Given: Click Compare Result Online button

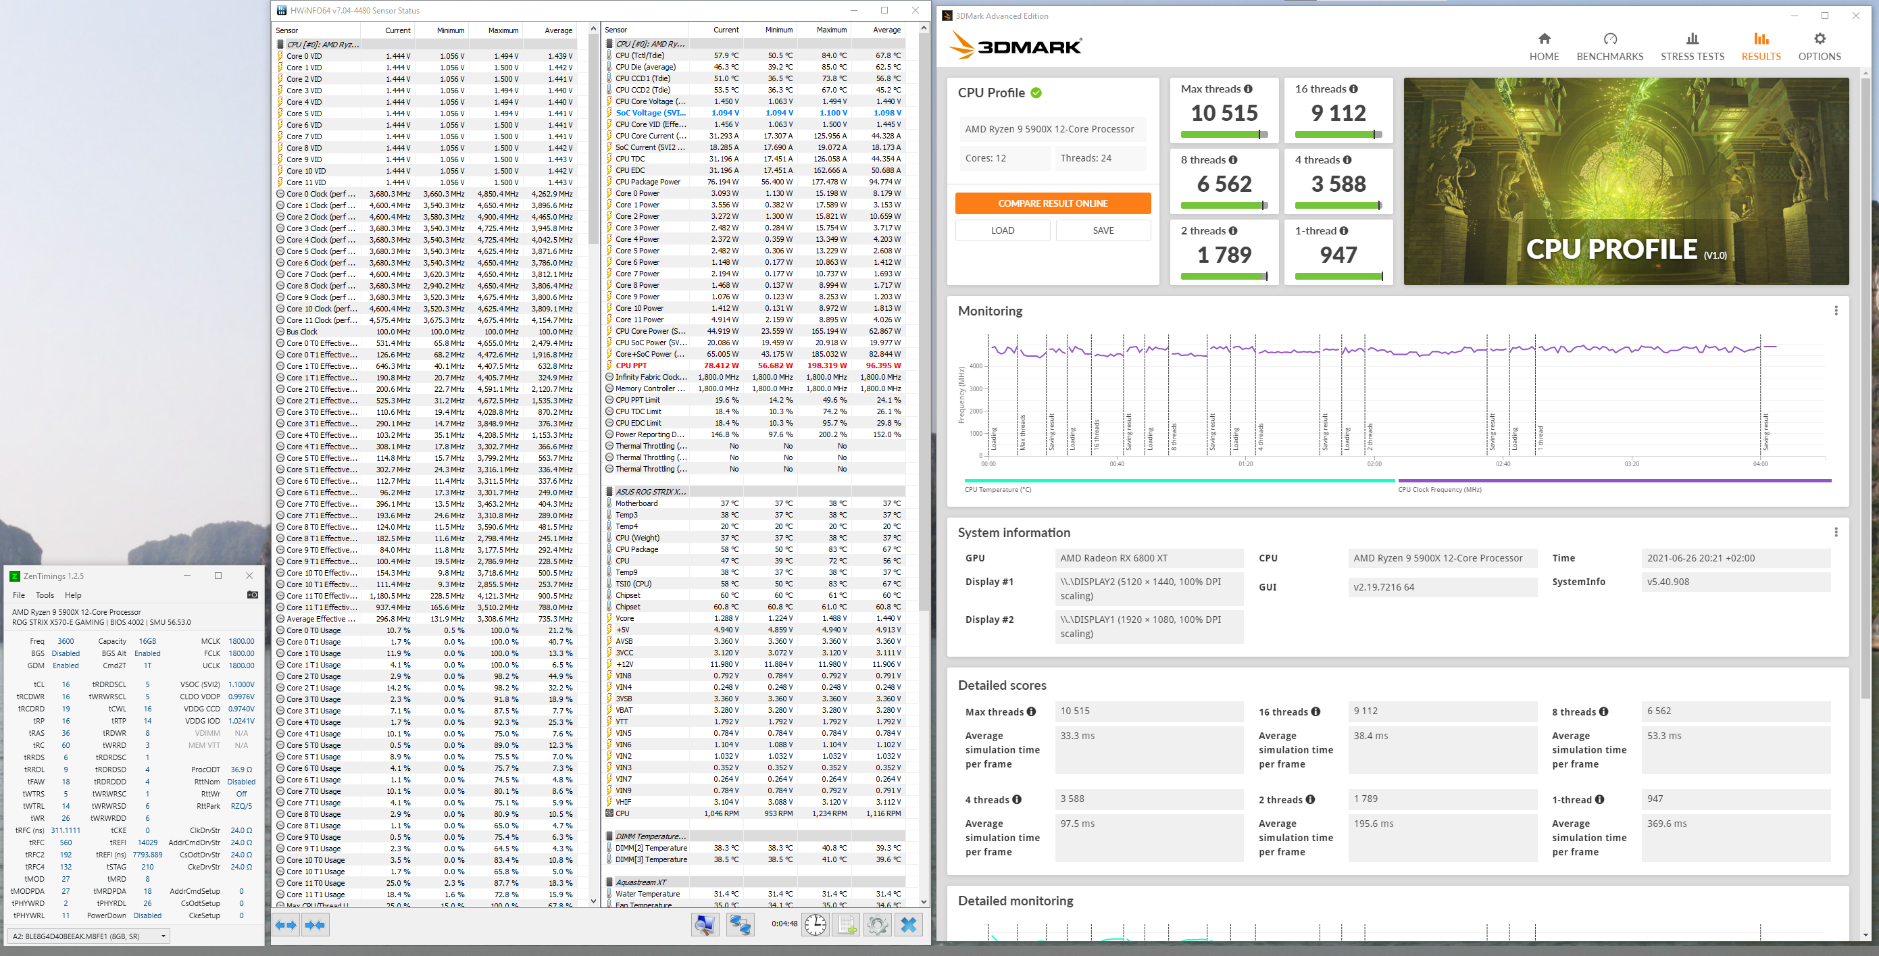Looking at the screenshot, I should pos(1053,203).
